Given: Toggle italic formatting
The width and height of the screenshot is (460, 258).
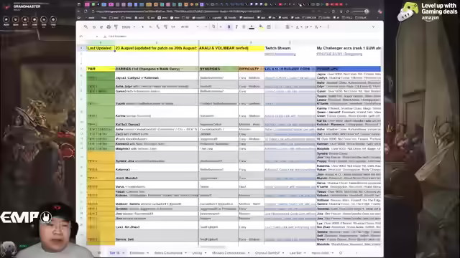Looking at the screenshot, I should (236, 27).
